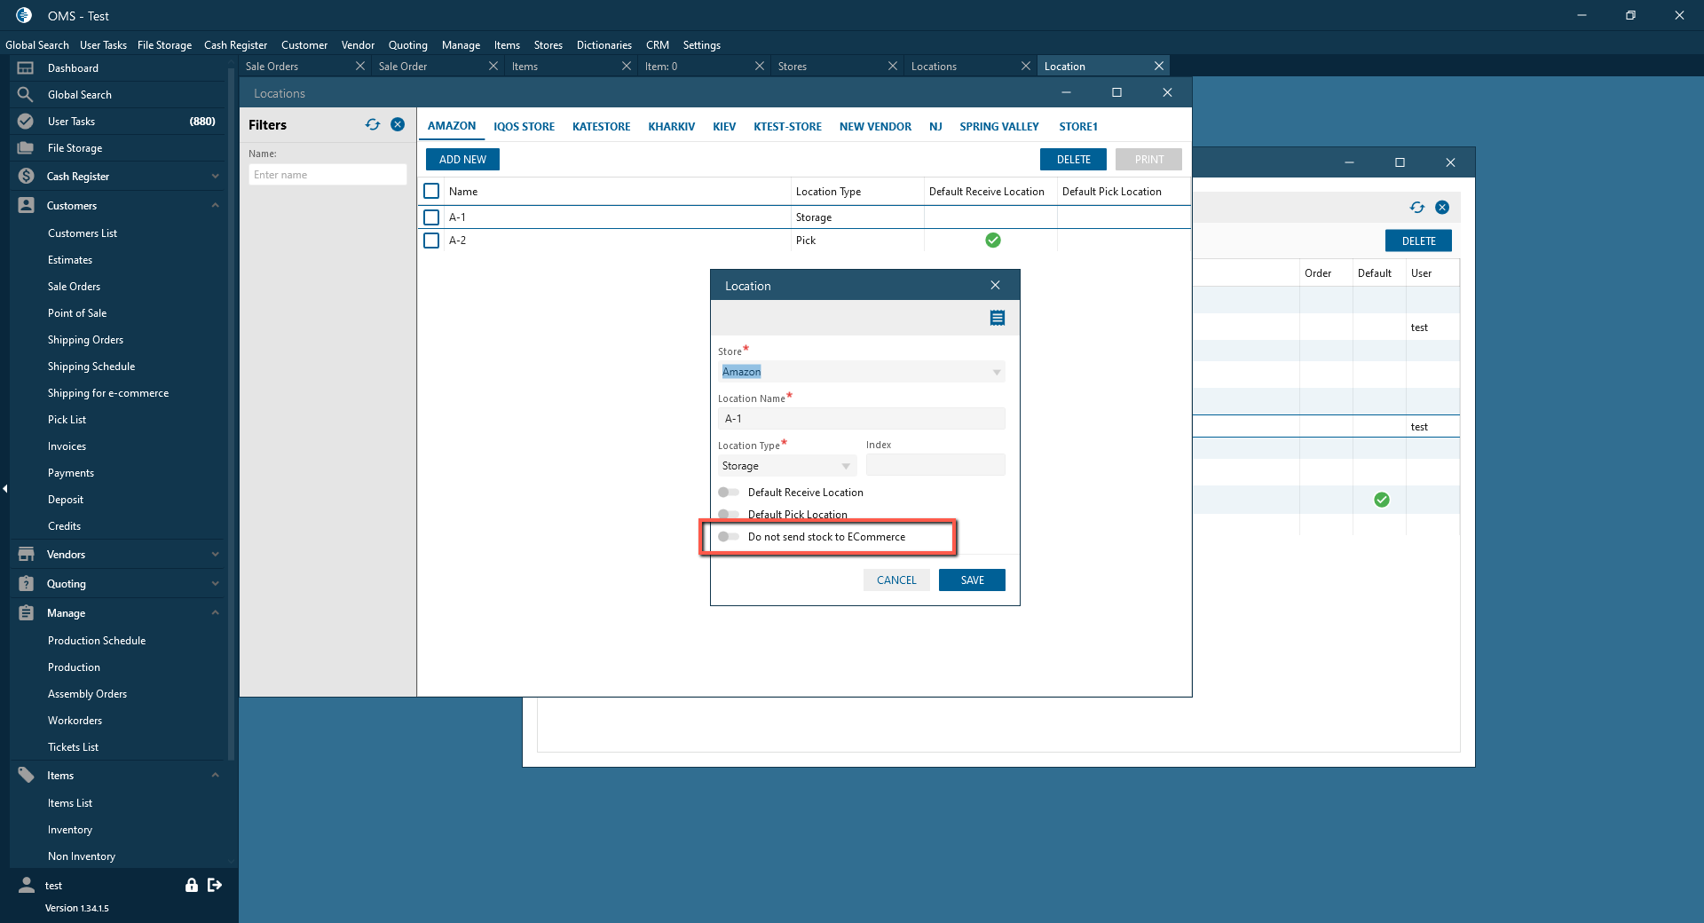Screen dimensions: 1704x923
Task: Click the green check in A-2 row
Action: pos(993,241)
